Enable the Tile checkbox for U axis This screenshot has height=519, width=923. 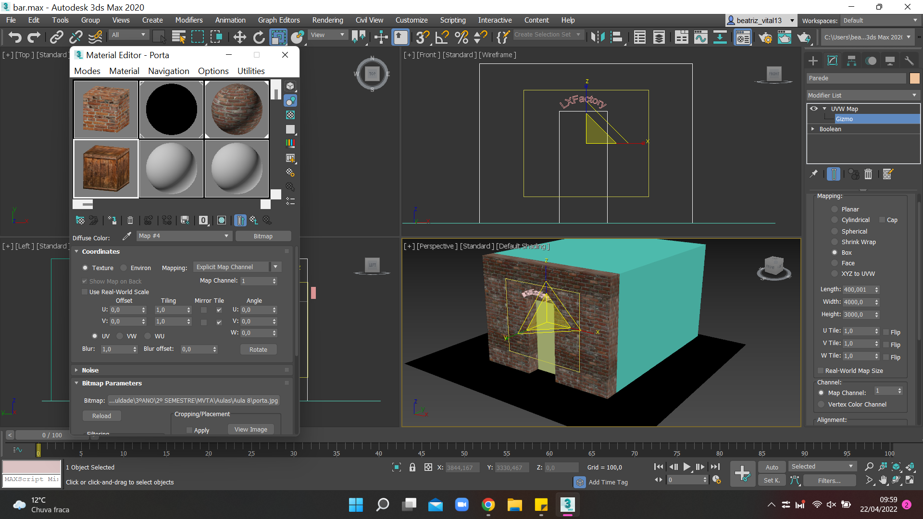pyautogui.click(x=218, y=310)
